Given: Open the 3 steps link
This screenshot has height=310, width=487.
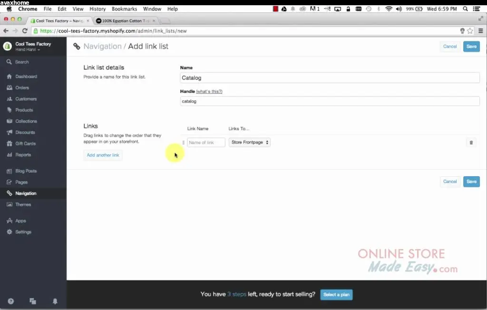Looking at the screenshot, I should pyautogui.click(x=237, y=294).
